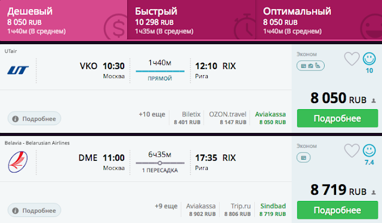Viewport: 382px width, 223px height.
Task: Select the Оптимальный sorting tab
Action: (x=319, y=20)
